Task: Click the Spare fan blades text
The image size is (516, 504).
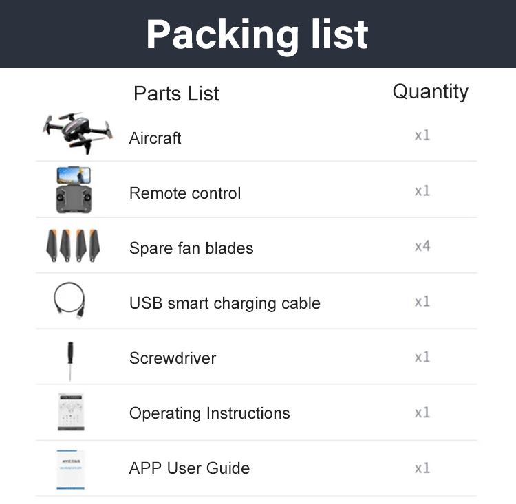Action: tap(191, 248)
